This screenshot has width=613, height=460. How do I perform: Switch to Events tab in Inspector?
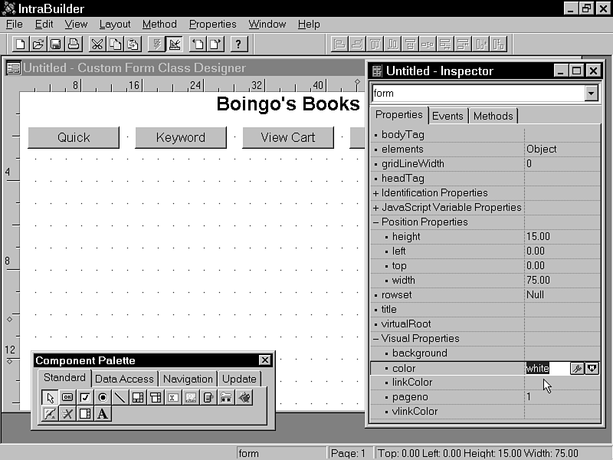(x=447, y=117)
